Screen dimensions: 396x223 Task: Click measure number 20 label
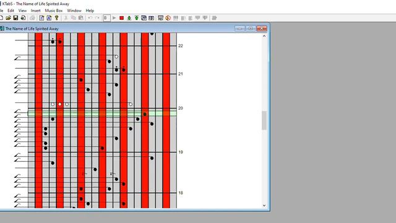pyautogui.click(x=180, y=108)
